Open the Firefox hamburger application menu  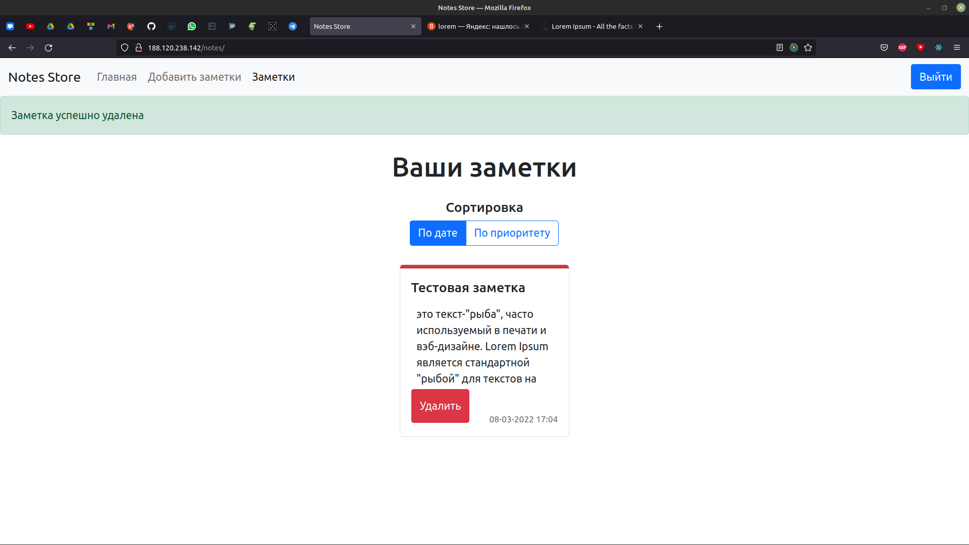pyautogui.click(x=957, y=47)
